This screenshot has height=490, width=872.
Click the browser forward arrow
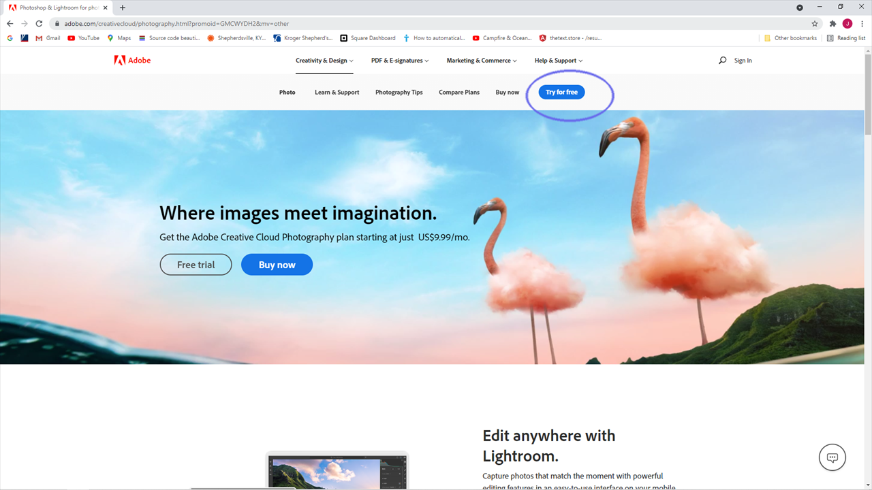(x=25, y=23)
